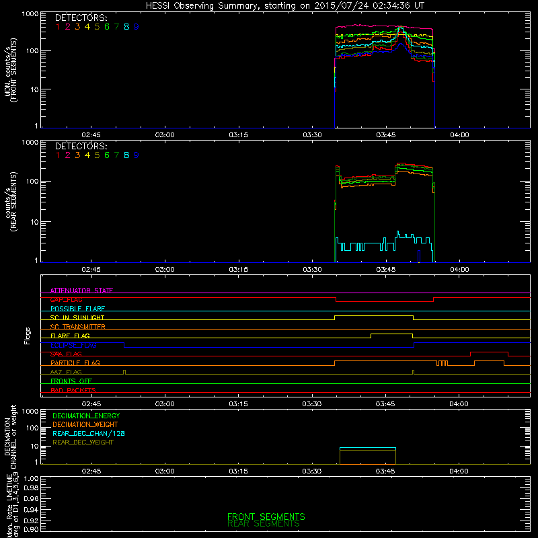Click the REAR_DEC_CHAN/128 legend entry
Image resolution: width=538 pixels, height=538 pixels.
[89, 434]
